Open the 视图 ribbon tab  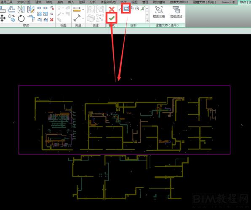coord(134,2)
